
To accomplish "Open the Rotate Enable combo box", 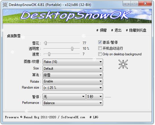I will pos(73,81).
